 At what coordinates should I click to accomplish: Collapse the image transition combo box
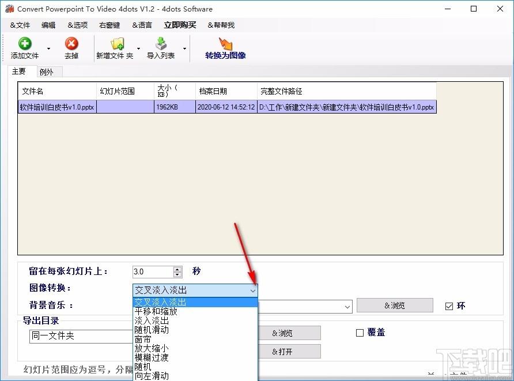click(x=252, y=291)
